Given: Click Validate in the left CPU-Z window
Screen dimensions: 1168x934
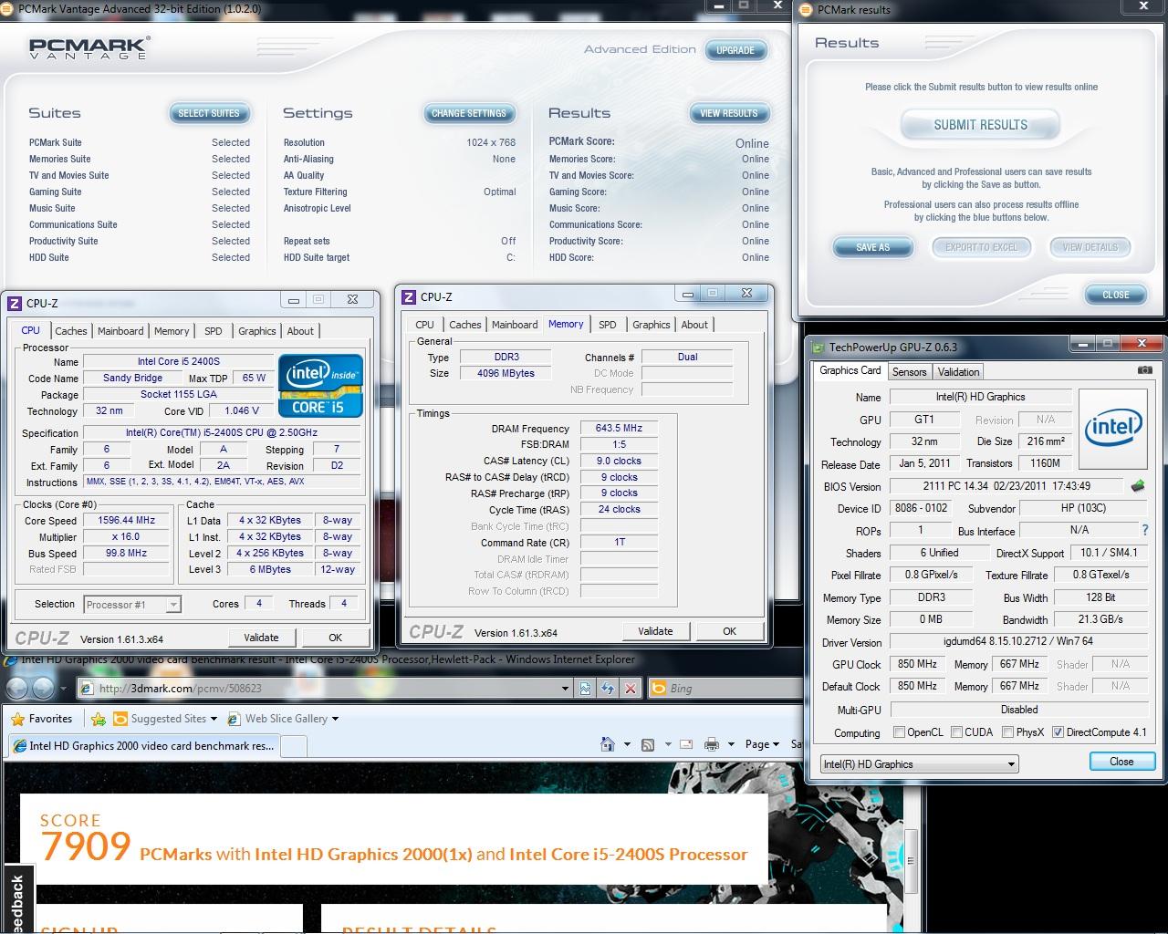Looking at the screenshot, I should (261, 638).
